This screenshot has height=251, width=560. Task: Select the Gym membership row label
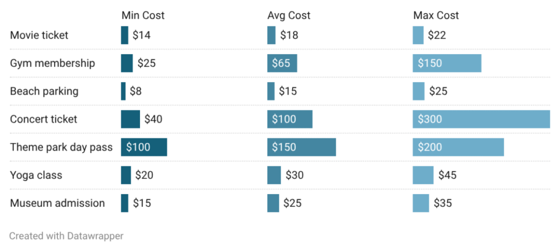click(52, 63)
